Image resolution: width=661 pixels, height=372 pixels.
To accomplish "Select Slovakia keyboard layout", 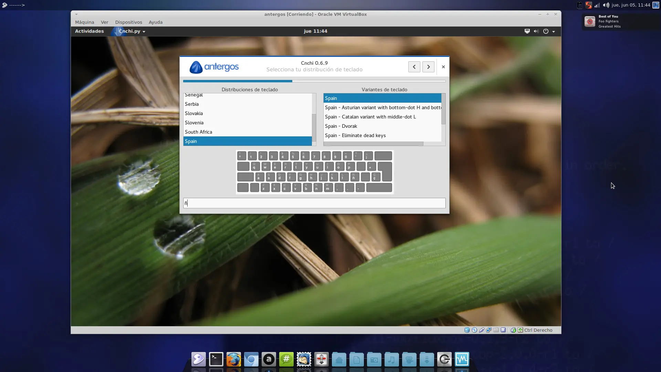I will (x=248, y=113).
